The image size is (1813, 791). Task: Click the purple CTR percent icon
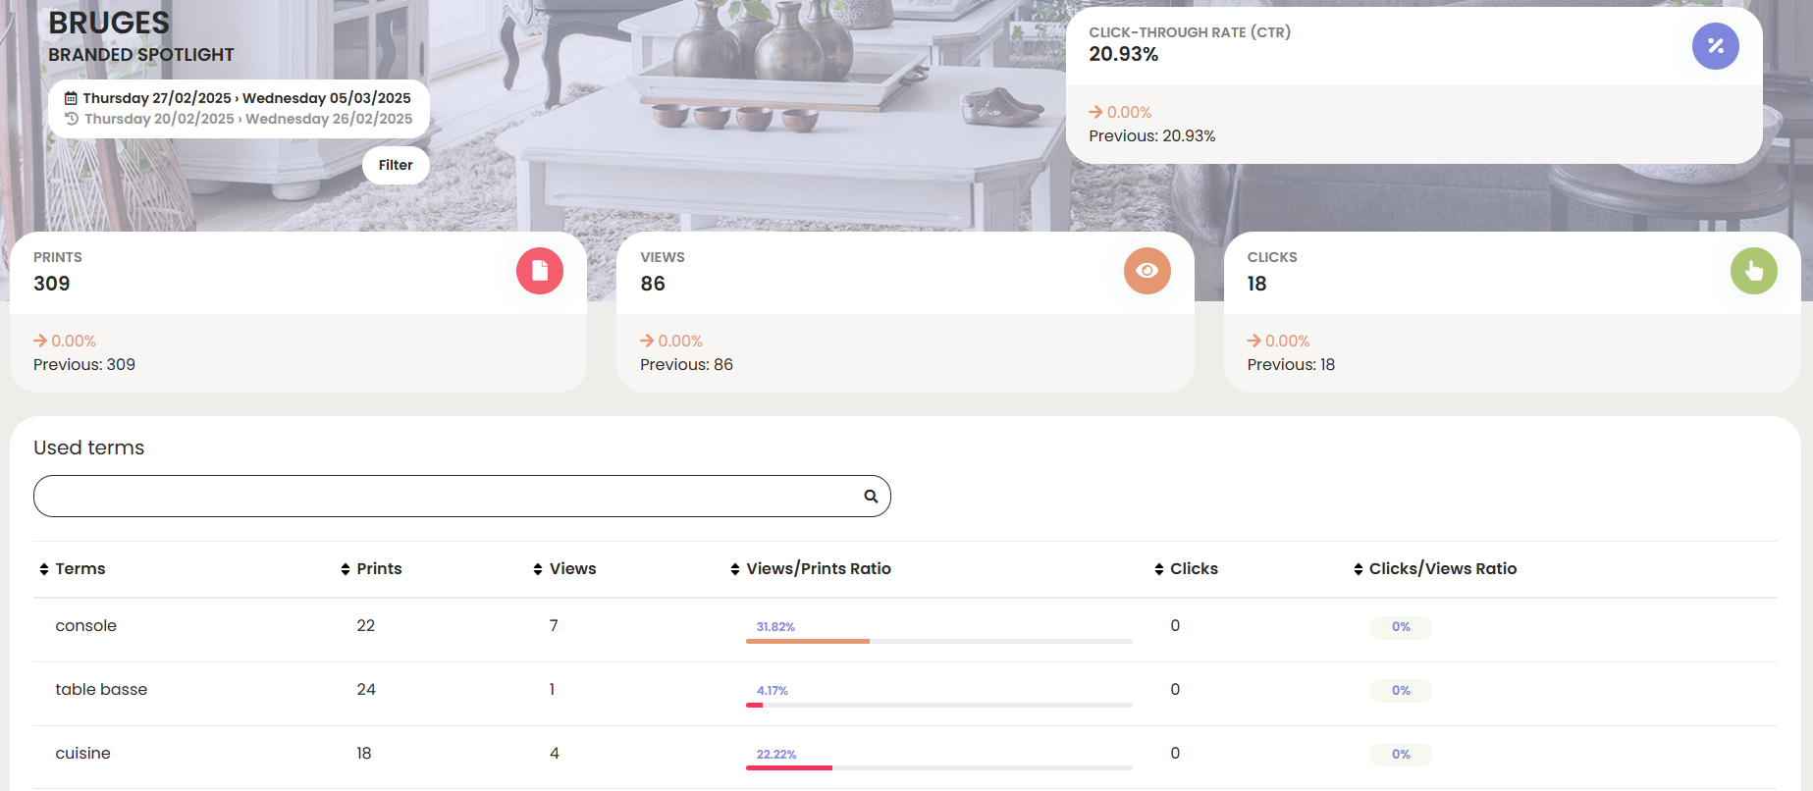click(1715, 46)
